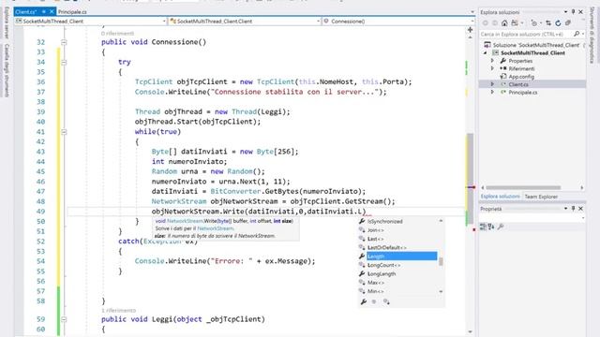Collapse the SocketMultiThread_Client project node
This screenshot has width=600, height=337.
click(x=486, y=52)
